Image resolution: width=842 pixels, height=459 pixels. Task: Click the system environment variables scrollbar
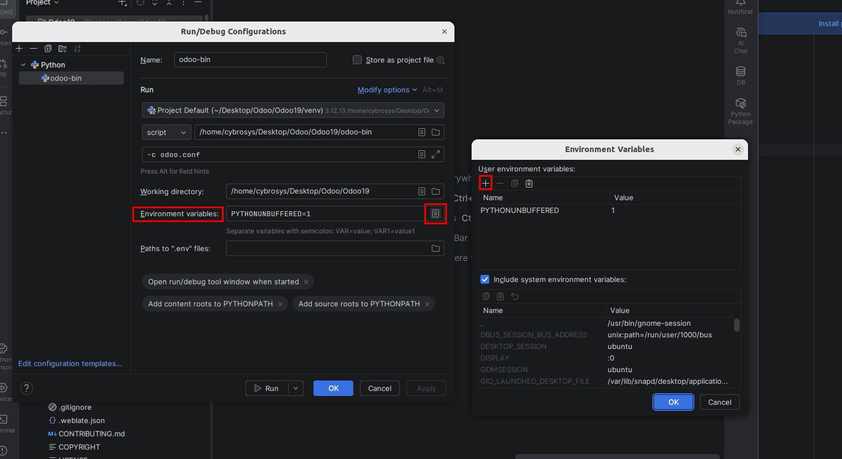[x=736, y=325]
